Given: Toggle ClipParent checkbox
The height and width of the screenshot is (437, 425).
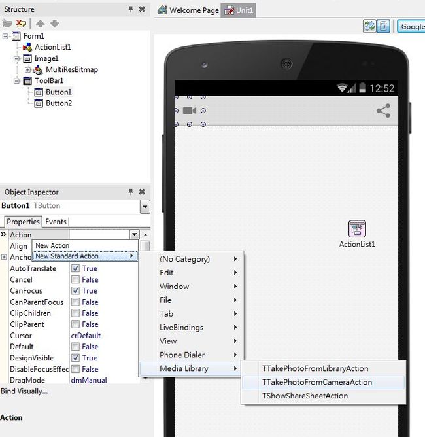Looking at the screenshot, I should point(75,324).
